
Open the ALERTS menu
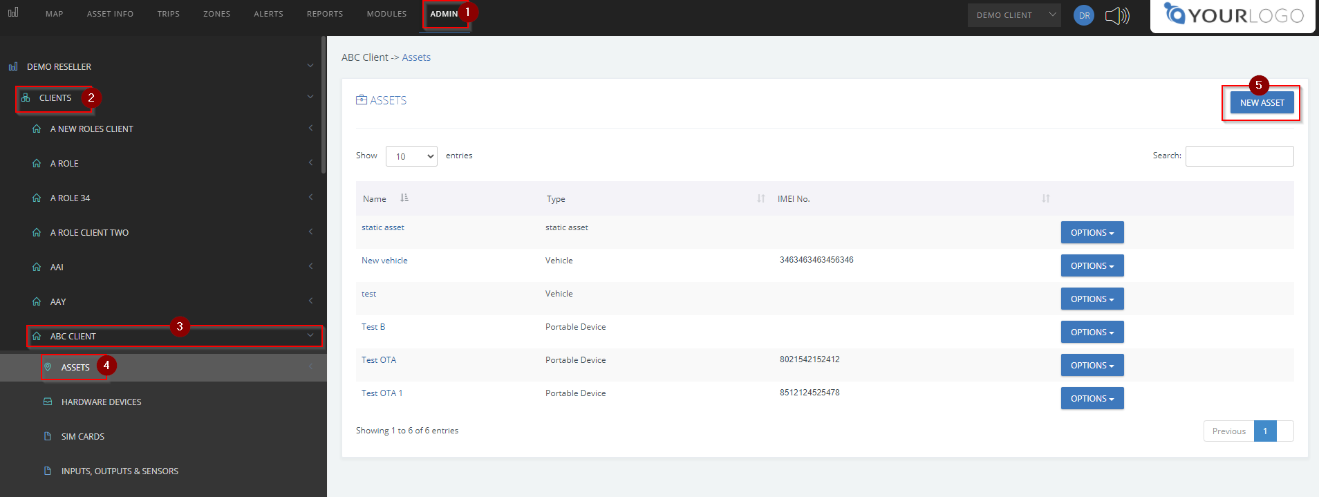[268, 14]
